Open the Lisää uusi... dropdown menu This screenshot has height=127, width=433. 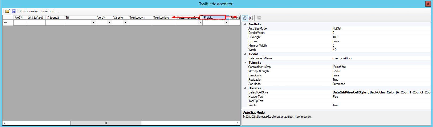(x=50, y=11)
